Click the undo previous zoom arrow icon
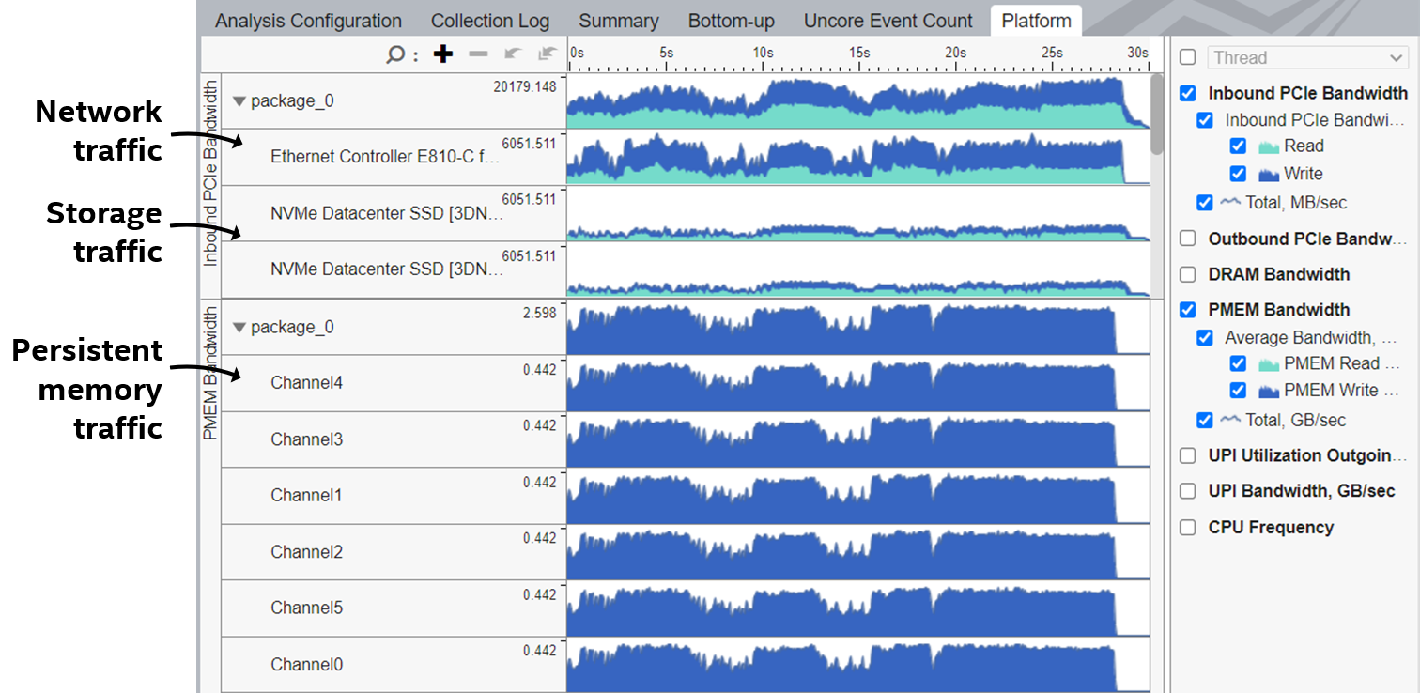The height and width of the screenshot is (693, 1420). point(513,54)
